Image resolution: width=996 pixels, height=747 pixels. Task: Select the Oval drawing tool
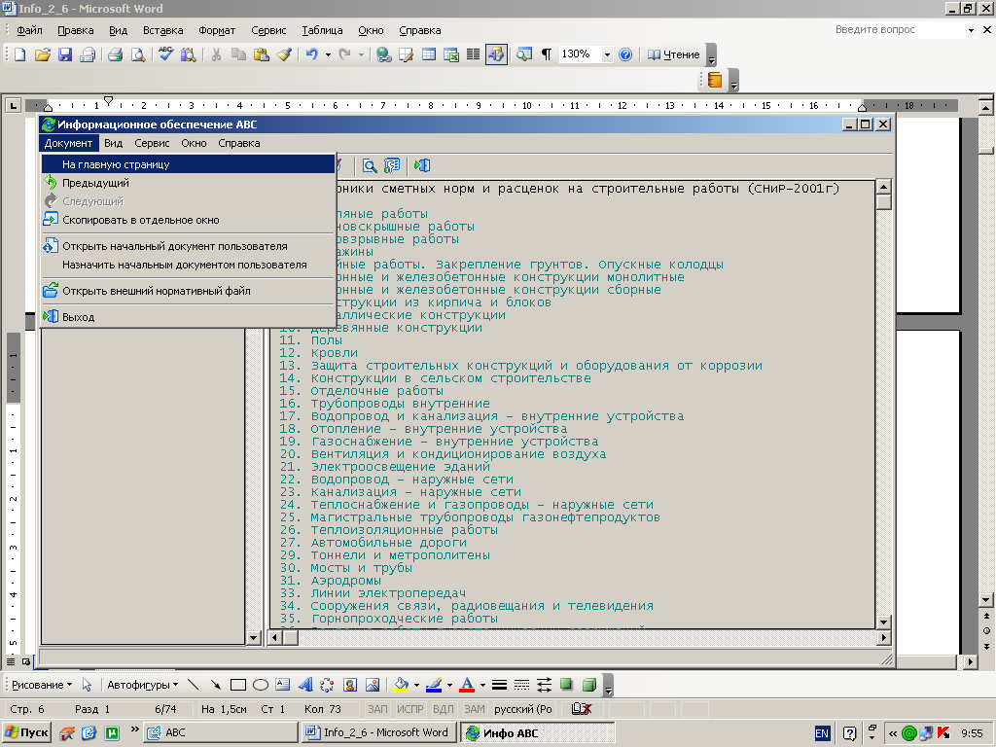261,685
